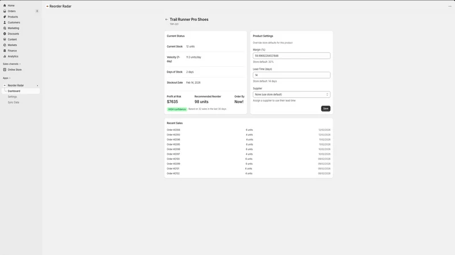Click the Order #2100 row
This screenshot has height=255, width=455.
tap(249, 159)
